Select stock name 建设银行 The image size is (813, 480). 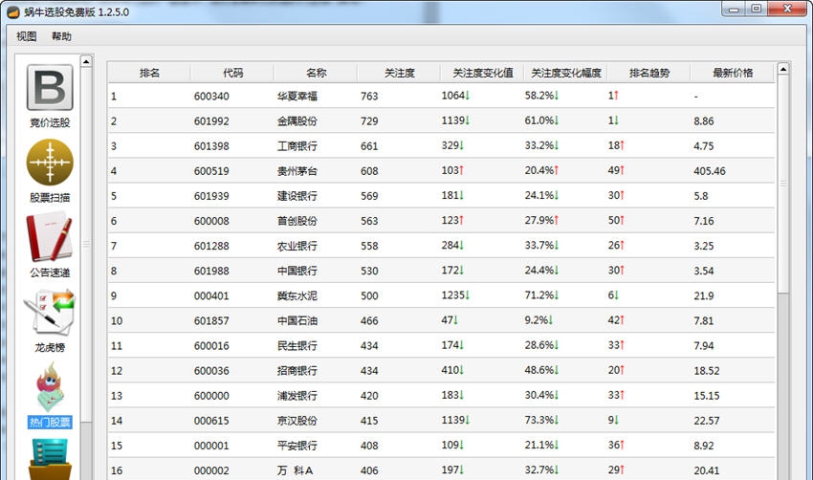tap(297, 196)
